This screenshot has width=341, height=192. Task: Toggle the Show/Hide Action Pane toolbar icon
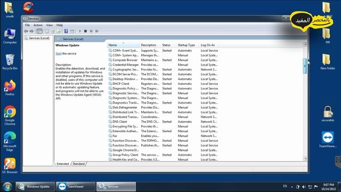72,31
